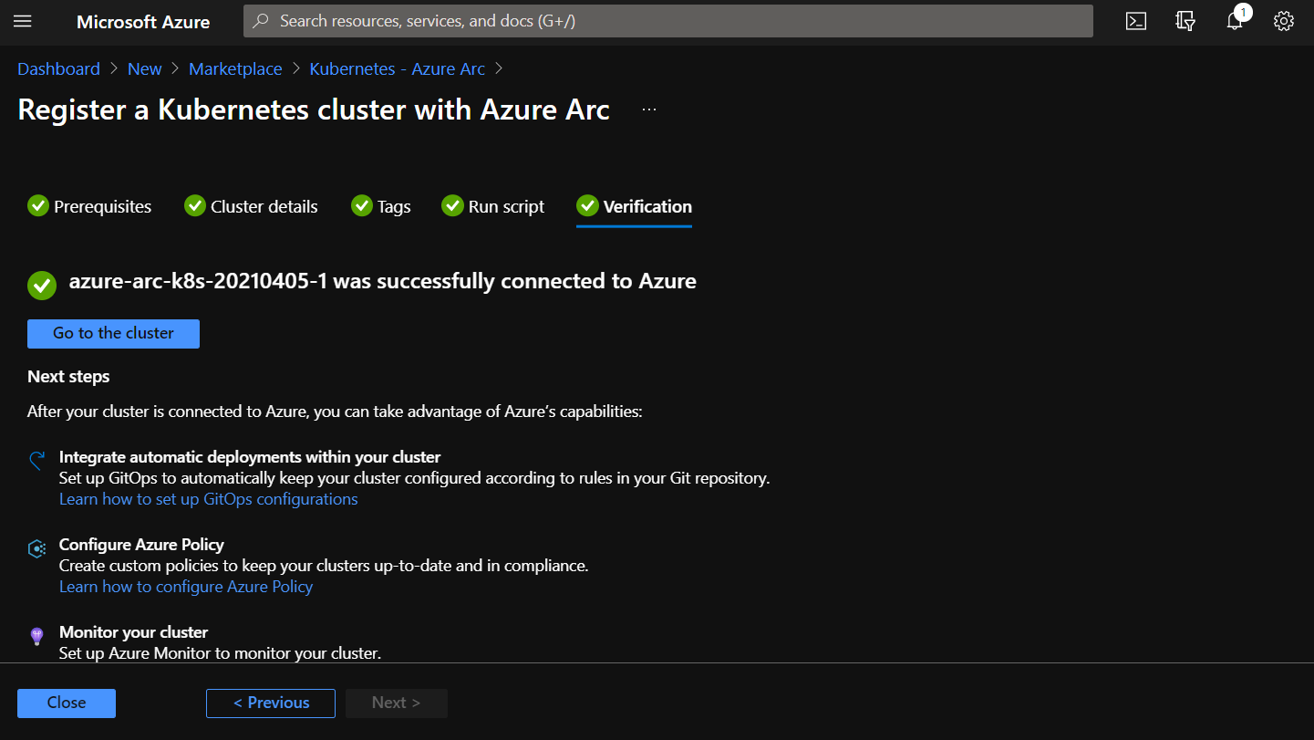This screenshot has width=1314, height=740.
Task: Open the notifications bell
Action: tap(1234, 21)
